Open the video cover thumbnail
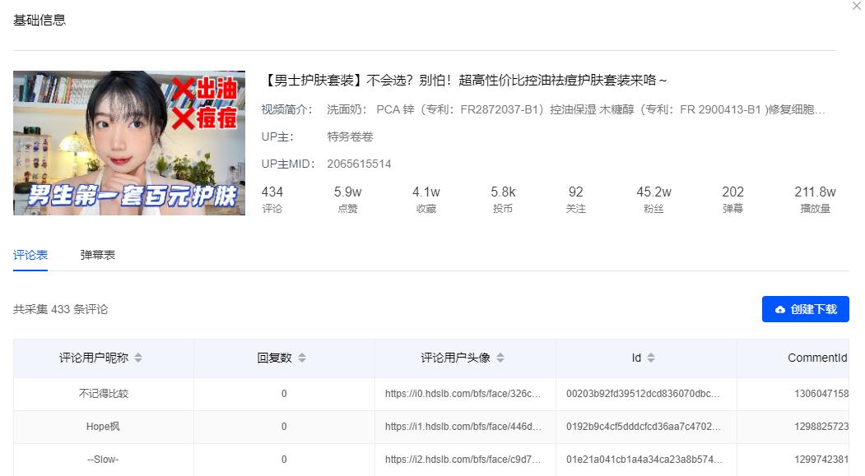This screenshot has height=476, width=865. 129,143
